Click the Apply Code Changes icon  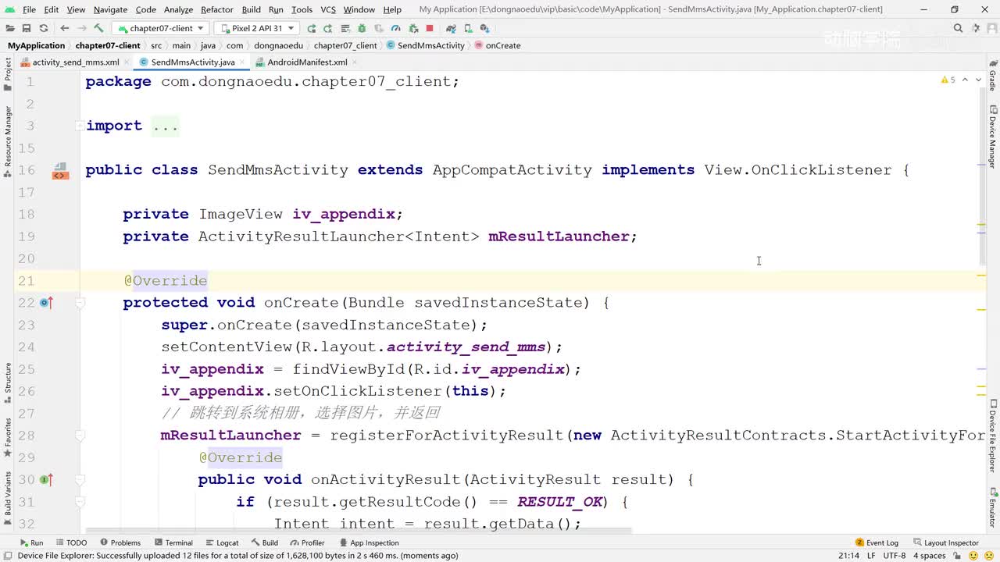pos(345,28)
